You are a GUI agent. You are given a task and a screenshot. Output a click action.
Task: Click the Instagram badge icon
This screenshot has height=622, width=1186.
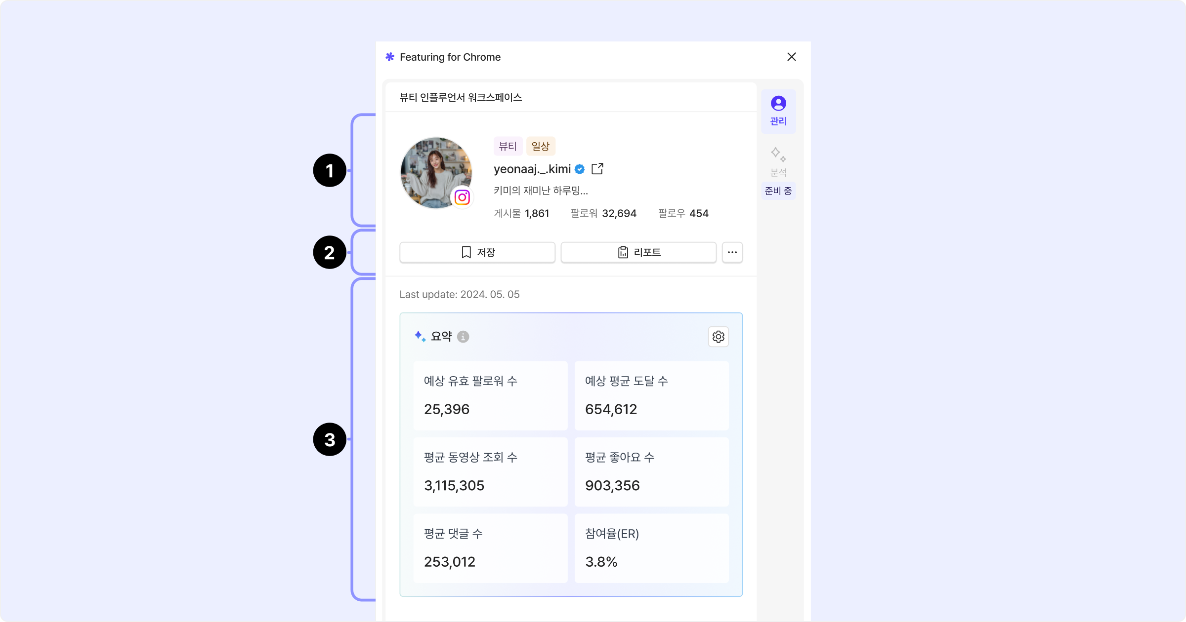click(462, 197)
